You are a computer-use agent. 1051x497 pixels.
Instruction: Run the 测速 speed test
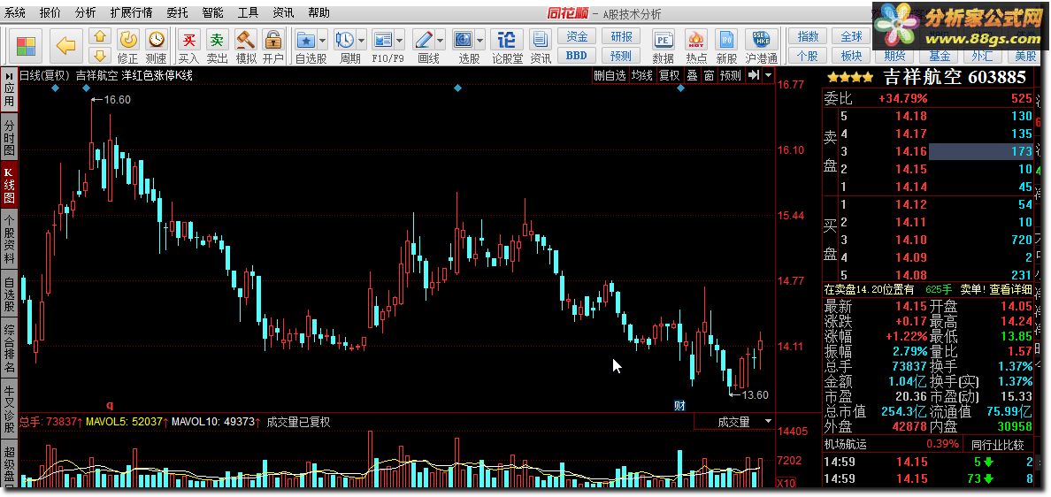157,46
